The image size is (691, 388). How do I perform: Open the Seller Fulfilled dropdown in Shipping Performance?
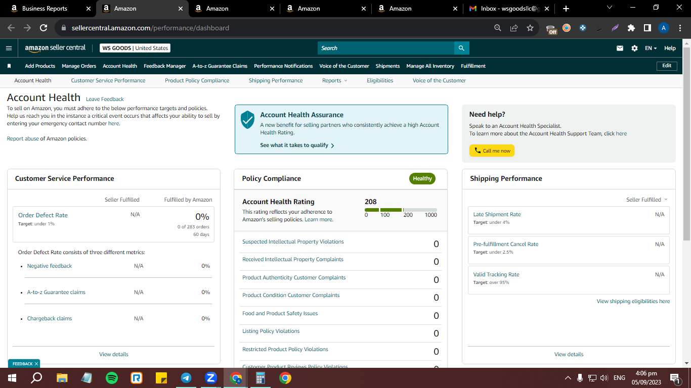(x=647, y=200)
